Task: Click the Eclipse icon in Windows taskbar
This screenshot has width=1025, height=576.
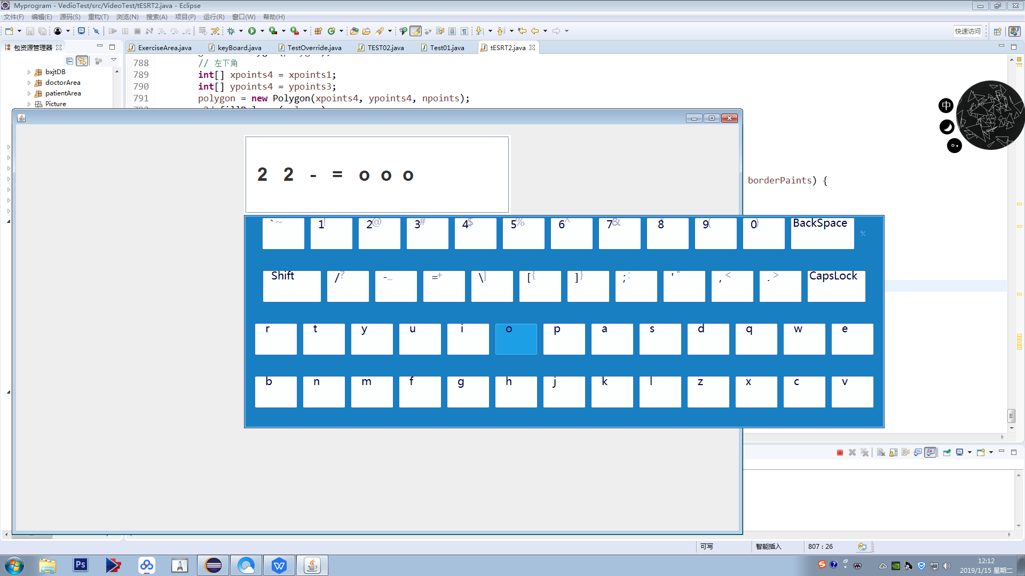Action: (x=213, y=565)
